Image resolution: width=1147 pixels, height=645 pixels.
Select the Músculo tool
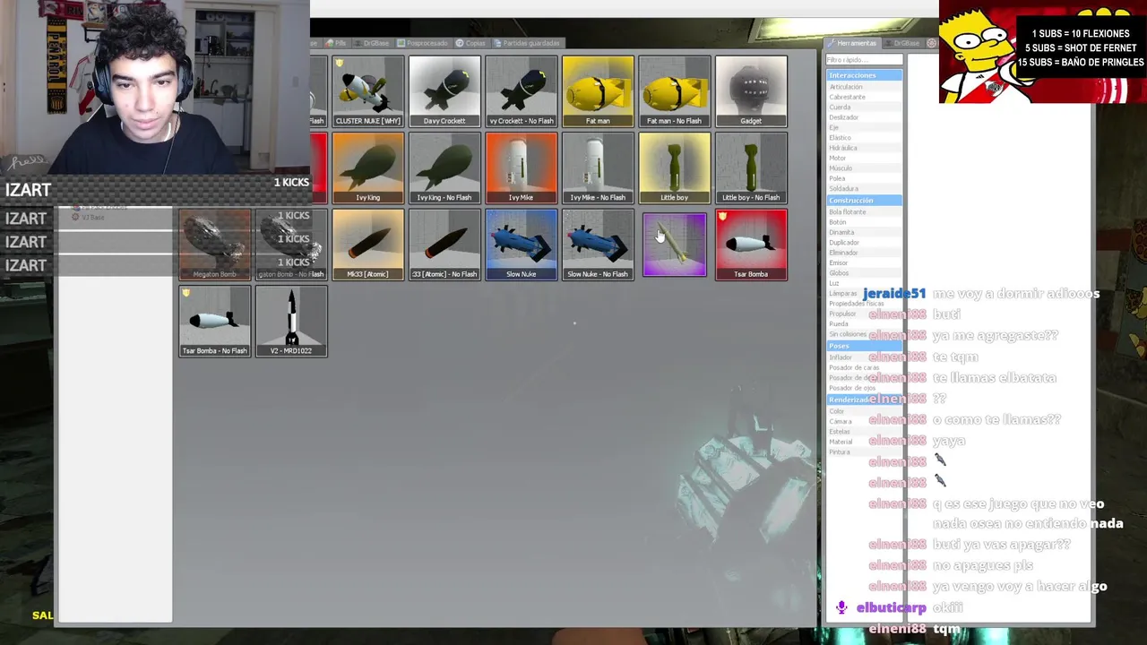[x=841, y=168]
